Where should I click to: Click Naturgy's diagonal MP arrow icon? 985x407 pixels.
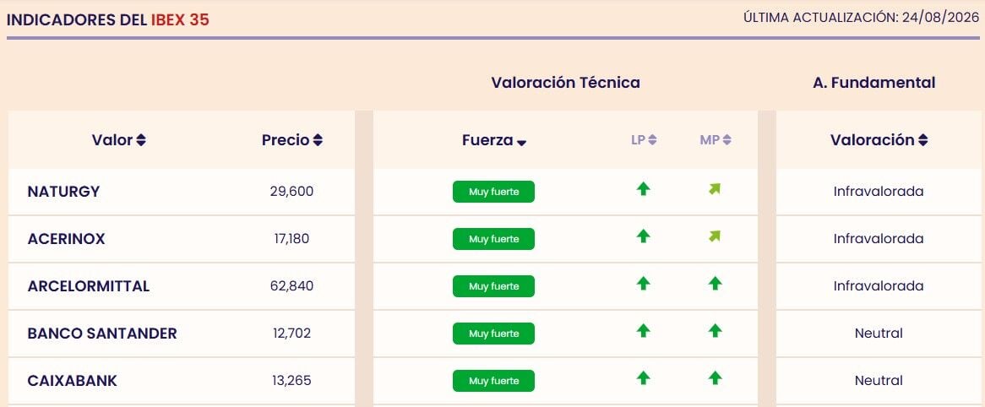(714, 189)
